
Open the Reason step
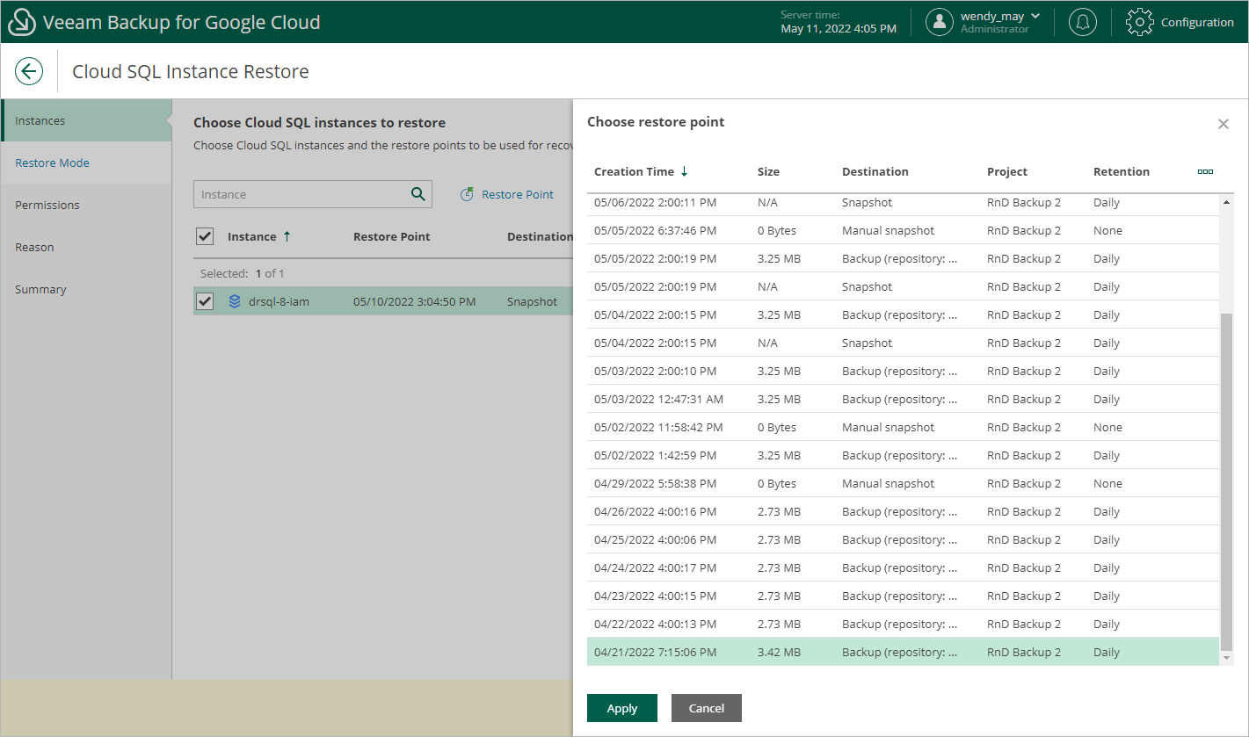click(x=86, y=247)
